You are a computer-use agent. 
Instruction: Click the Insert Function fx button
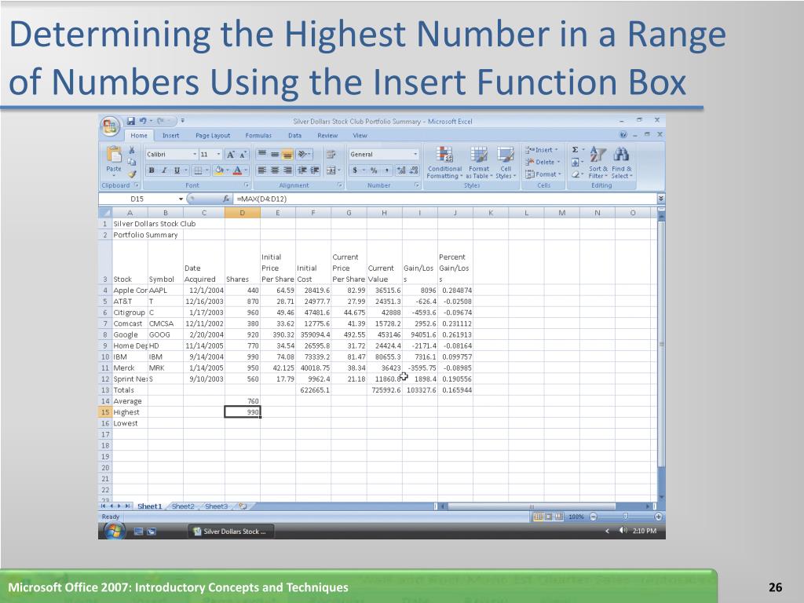pyautogui.click(x=226, y=199)
